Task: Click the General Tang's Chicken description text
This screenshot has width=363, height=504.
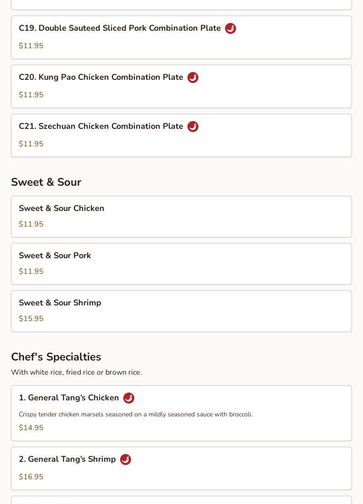Action: [x=136, y=414]
